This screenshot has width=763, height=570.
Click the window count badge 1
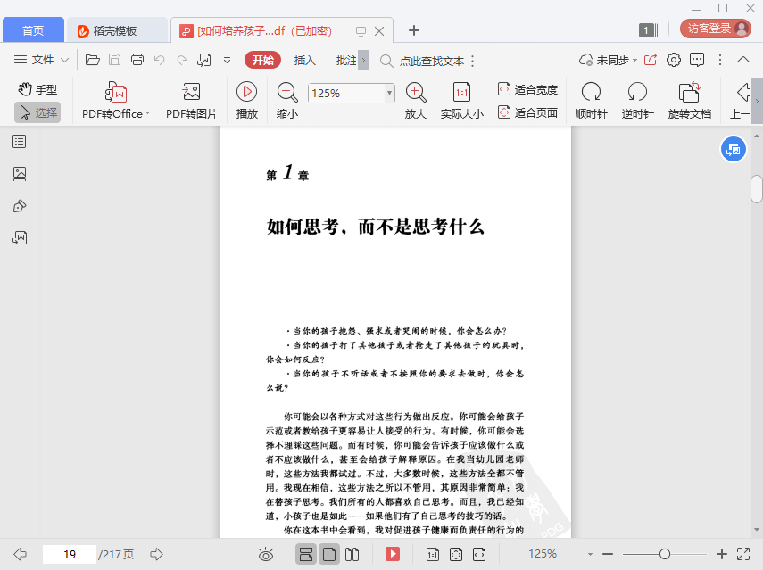[648, 30]
